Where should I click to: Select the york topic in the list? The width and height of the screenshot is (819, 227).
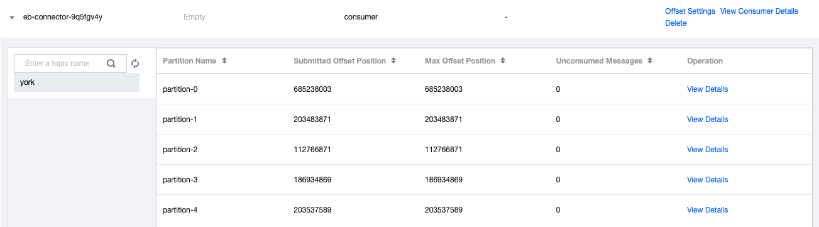point(77,82)
